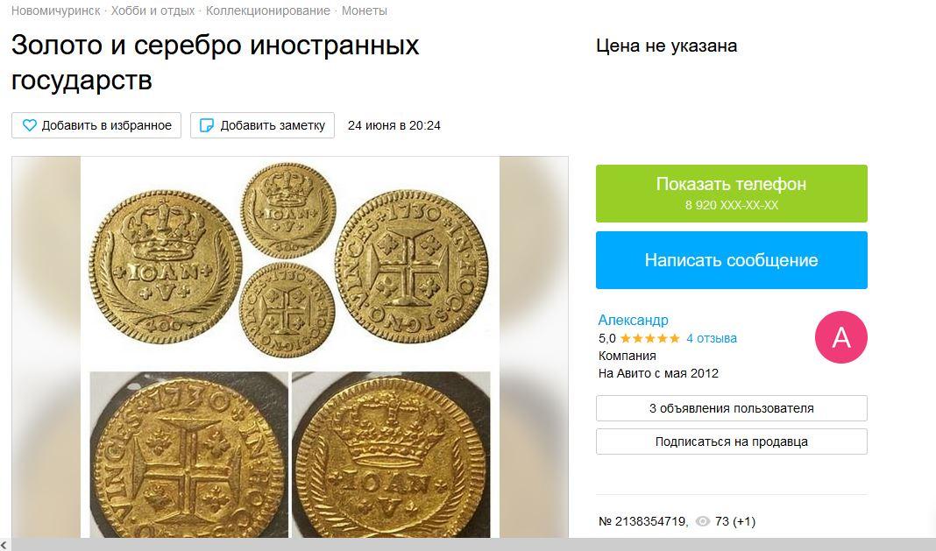Open seller Александр profile link
The width and height of the screenshot is (936, 551).
point(633,320)
